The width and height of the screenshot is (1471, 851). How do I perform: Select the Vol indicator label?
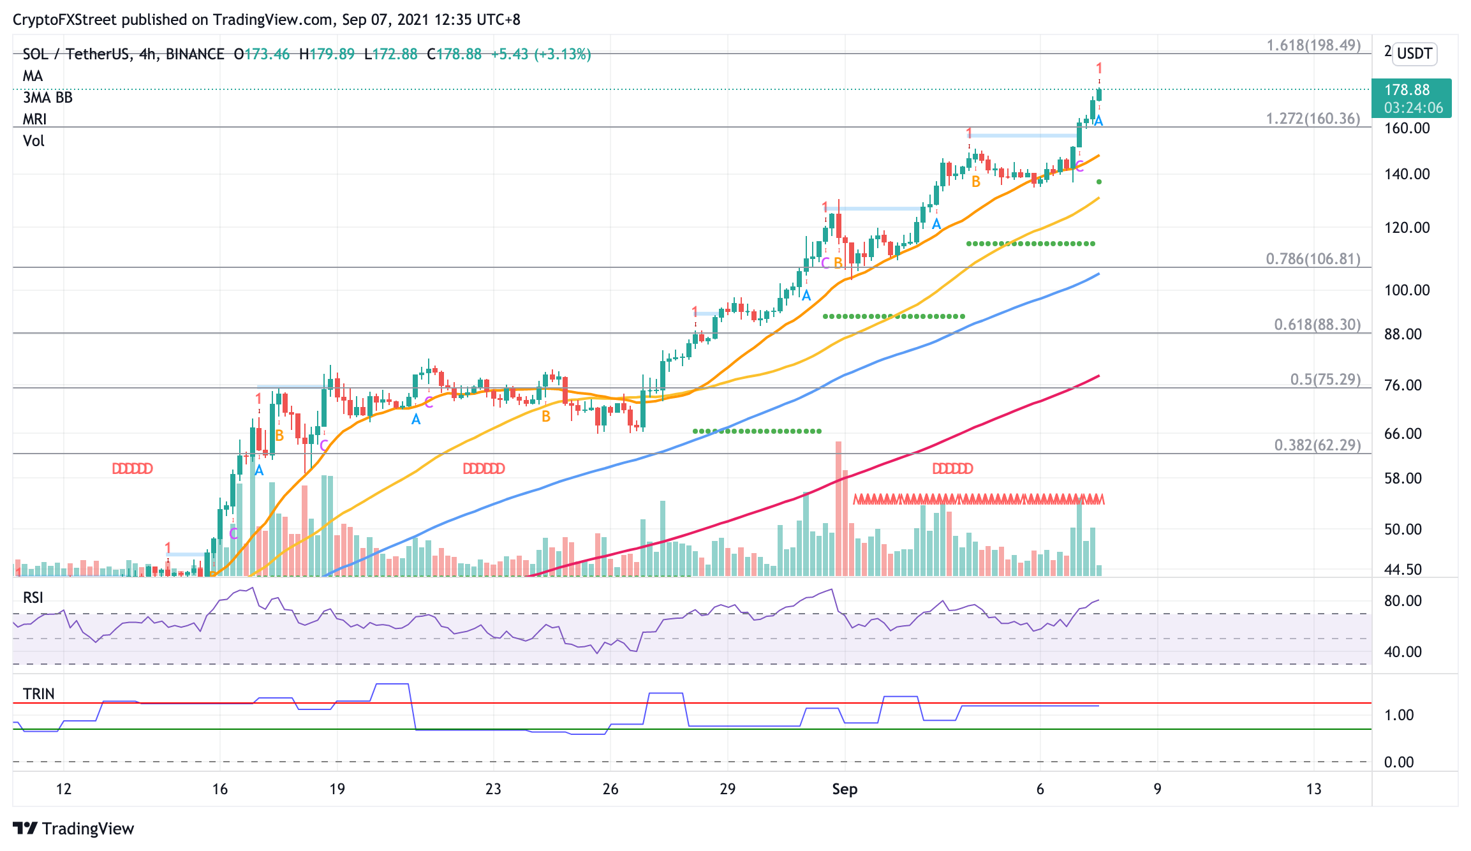point(34,141)
